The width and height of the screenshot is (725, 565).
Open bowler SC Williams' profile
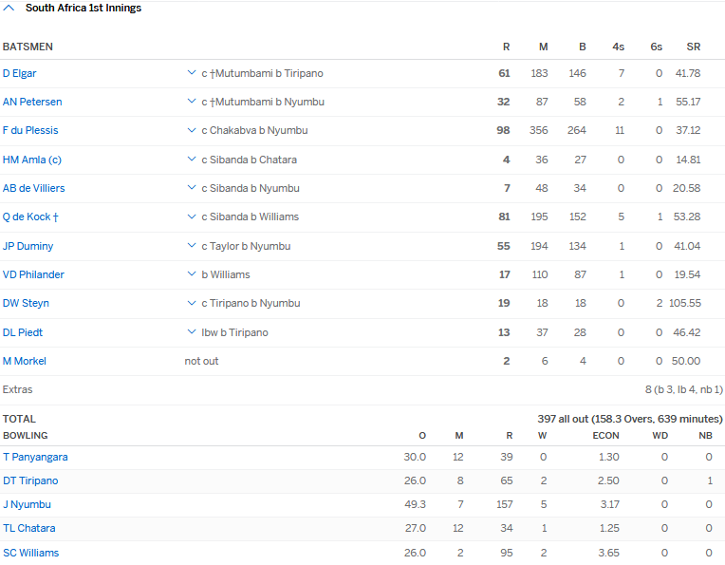(x=30, y=553)
